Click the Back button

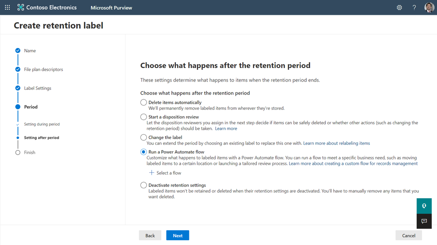(150, 235)
